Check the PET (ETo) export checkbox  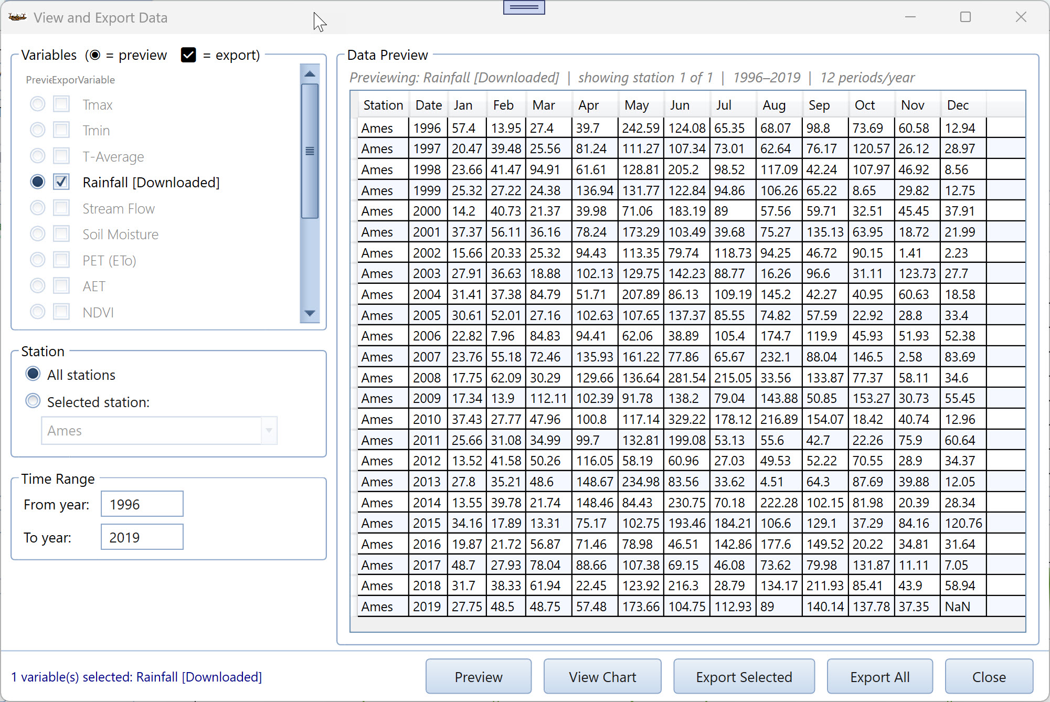pos(61,260)
